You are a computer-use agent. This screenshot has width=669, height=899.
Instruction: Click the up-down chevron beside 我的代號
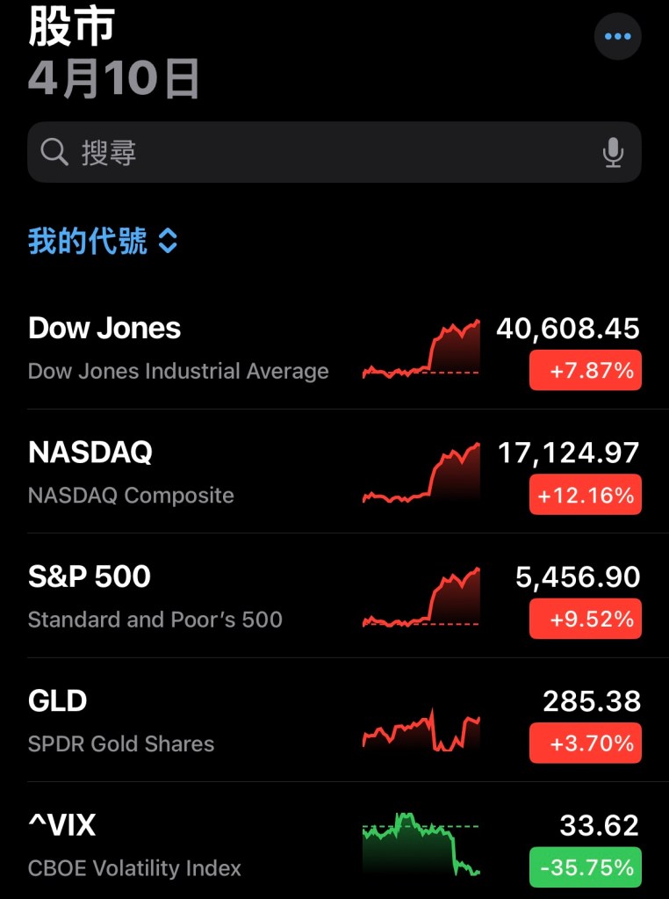[x=168, y=241]
